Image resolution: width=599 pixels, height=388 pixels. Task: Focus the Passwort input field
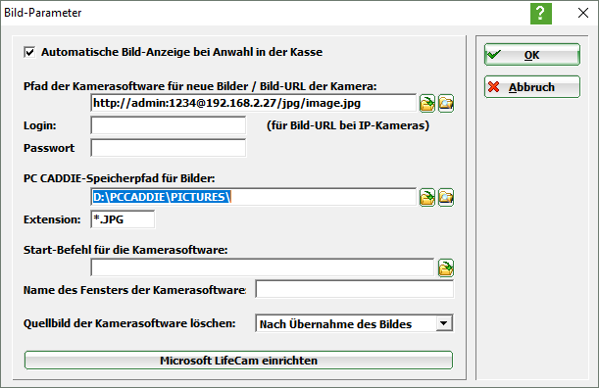click(169, 148)
